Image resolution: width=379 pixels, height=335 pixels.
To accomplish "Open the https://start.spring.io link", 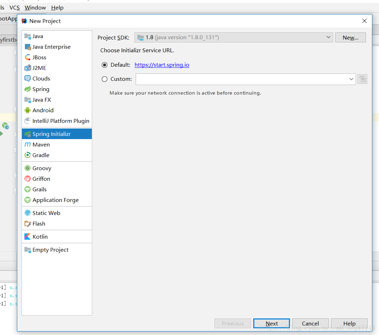I will [x=162, y=65].
